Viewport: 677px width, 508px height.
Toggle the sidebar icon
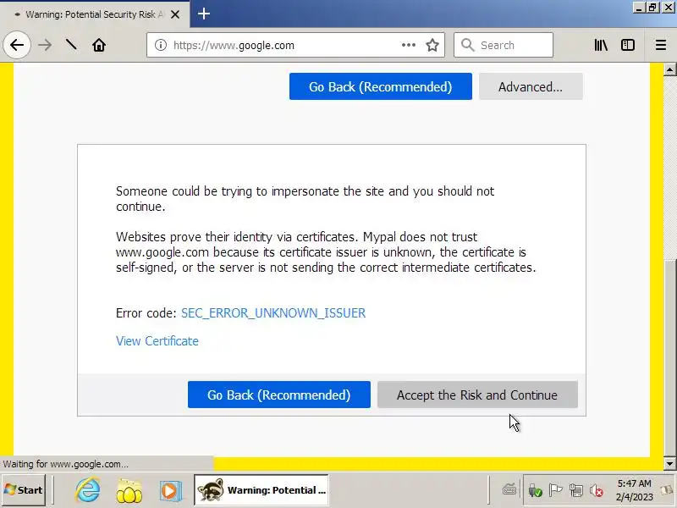(x=628, y=45)
